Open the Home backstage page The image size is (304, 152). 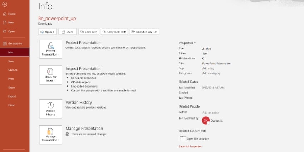pyautogui.click(x=11, y=14)
